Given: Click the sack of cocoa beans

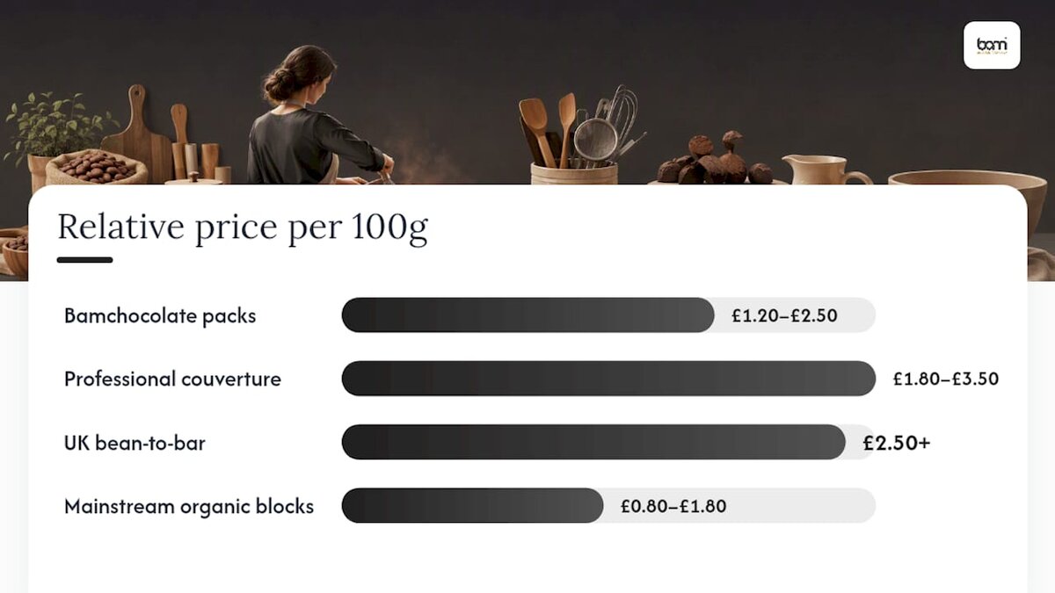Looking at the screenshot, I should point(96,167).
